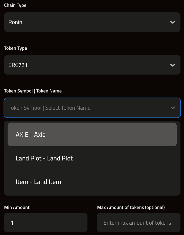
Task: Click the selected value ERC721
Action: 18,65
